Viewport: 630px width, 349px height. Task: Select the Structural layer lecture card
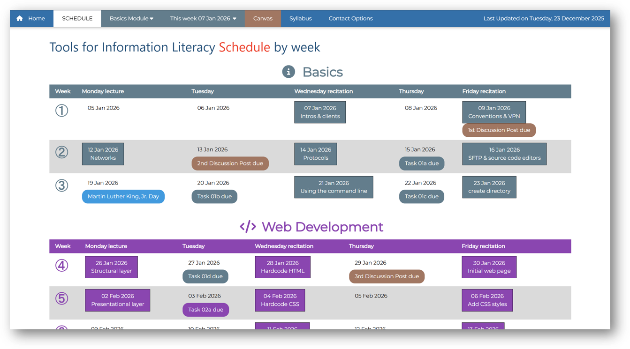[111, 267]
